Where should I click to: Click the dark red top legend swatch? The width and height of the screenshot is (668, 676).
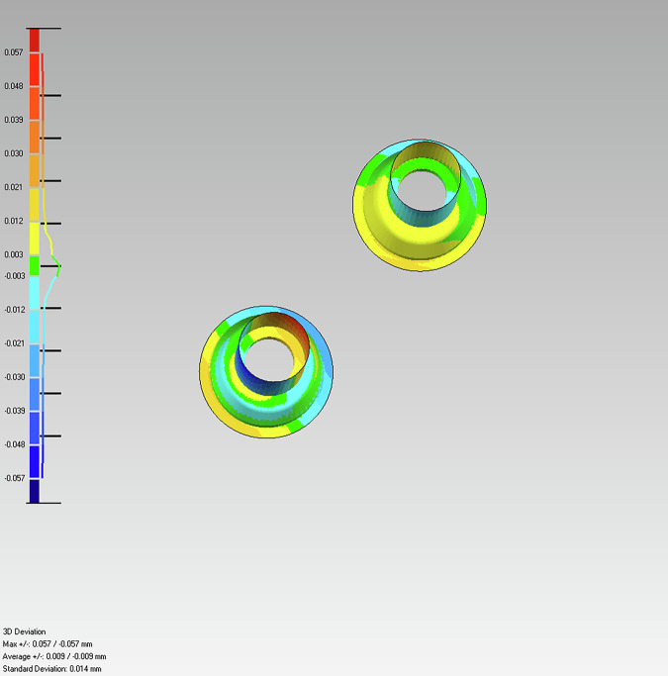[35, 41]
